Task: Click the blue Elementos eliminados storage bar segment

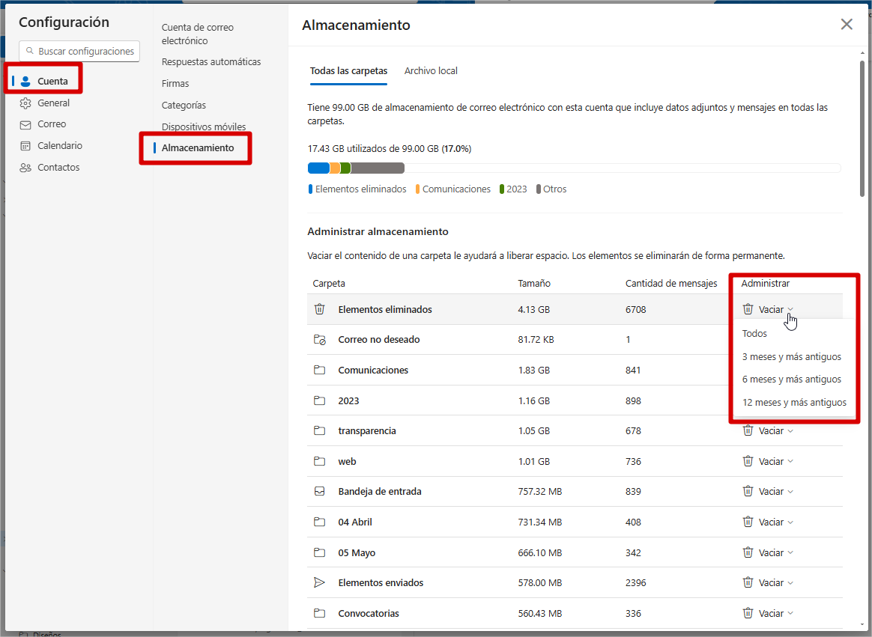Action: pos(318,168)
